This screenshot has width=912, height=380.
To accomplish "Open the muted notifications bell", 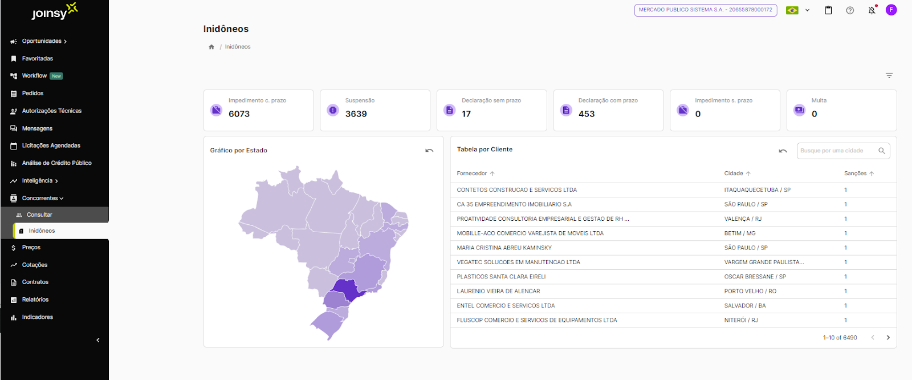I will 872,10.
